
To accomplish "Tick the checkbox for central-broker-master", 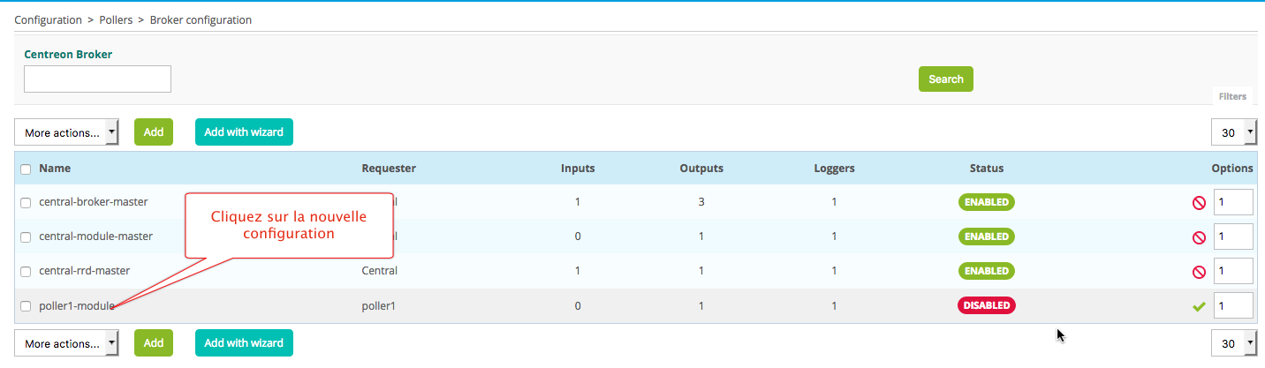I will 26,203.
